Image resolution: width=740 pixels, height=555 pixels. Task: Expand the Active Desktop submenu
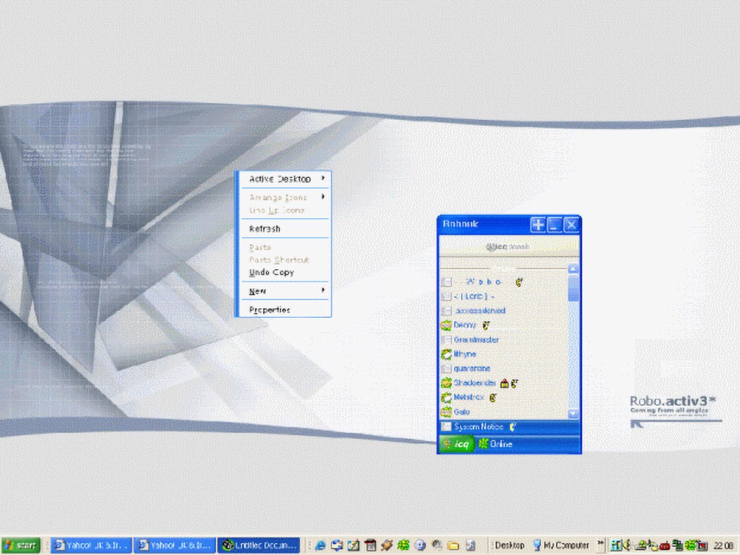coord(281,178)
